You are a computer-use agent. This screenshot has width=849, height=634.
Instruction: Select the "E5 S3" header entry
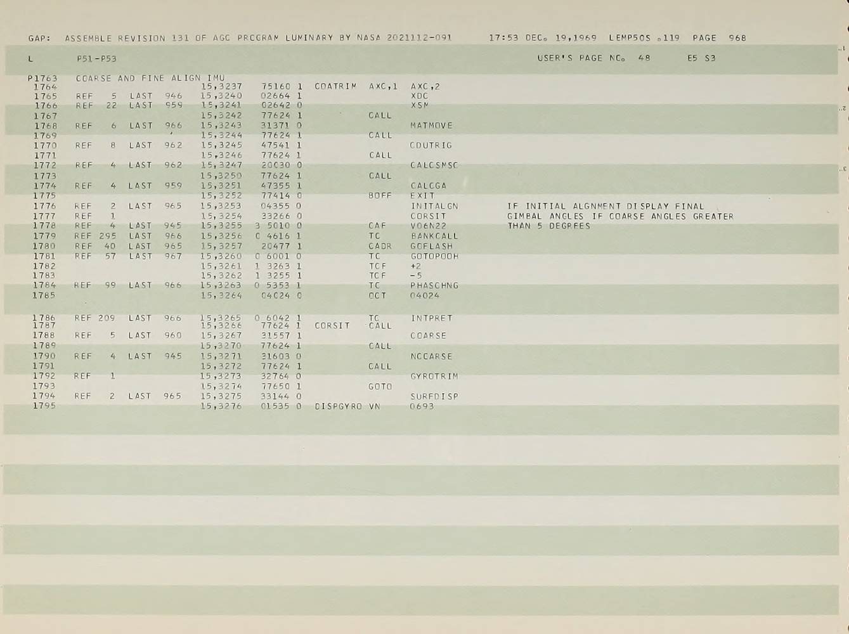[x=701, y=58]
